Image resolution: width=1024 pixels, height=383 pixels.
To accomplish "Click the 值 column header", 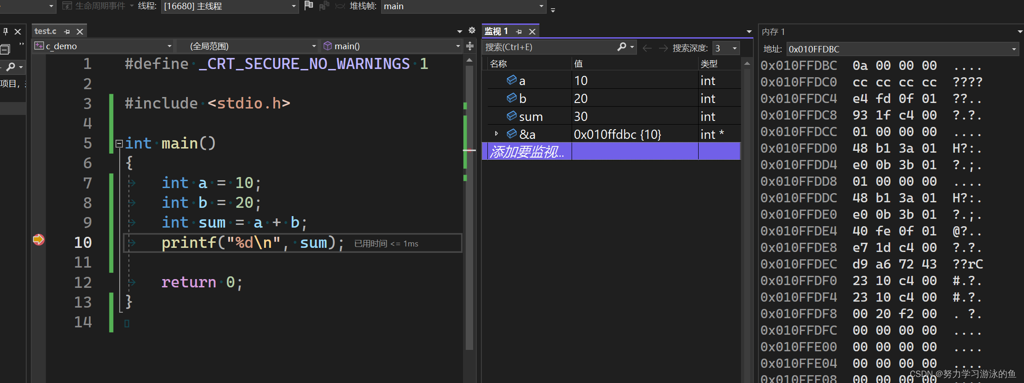I will point(635,64).
